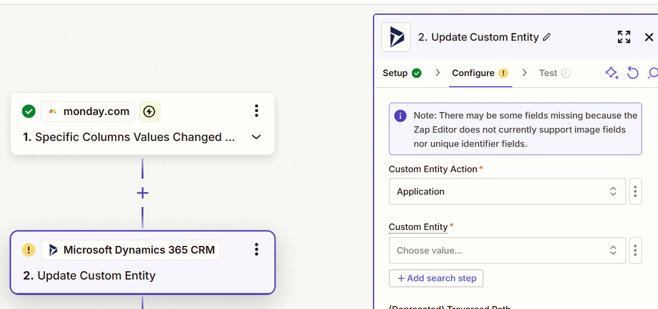
Task: Click the info icon in the note box
Action: [x=400, y=116]
